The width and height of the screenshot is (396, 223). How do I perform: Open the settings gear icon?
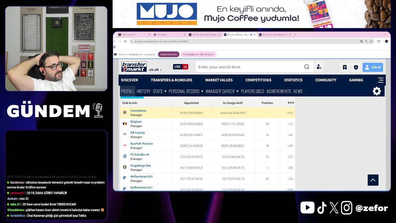pos(377,91)
